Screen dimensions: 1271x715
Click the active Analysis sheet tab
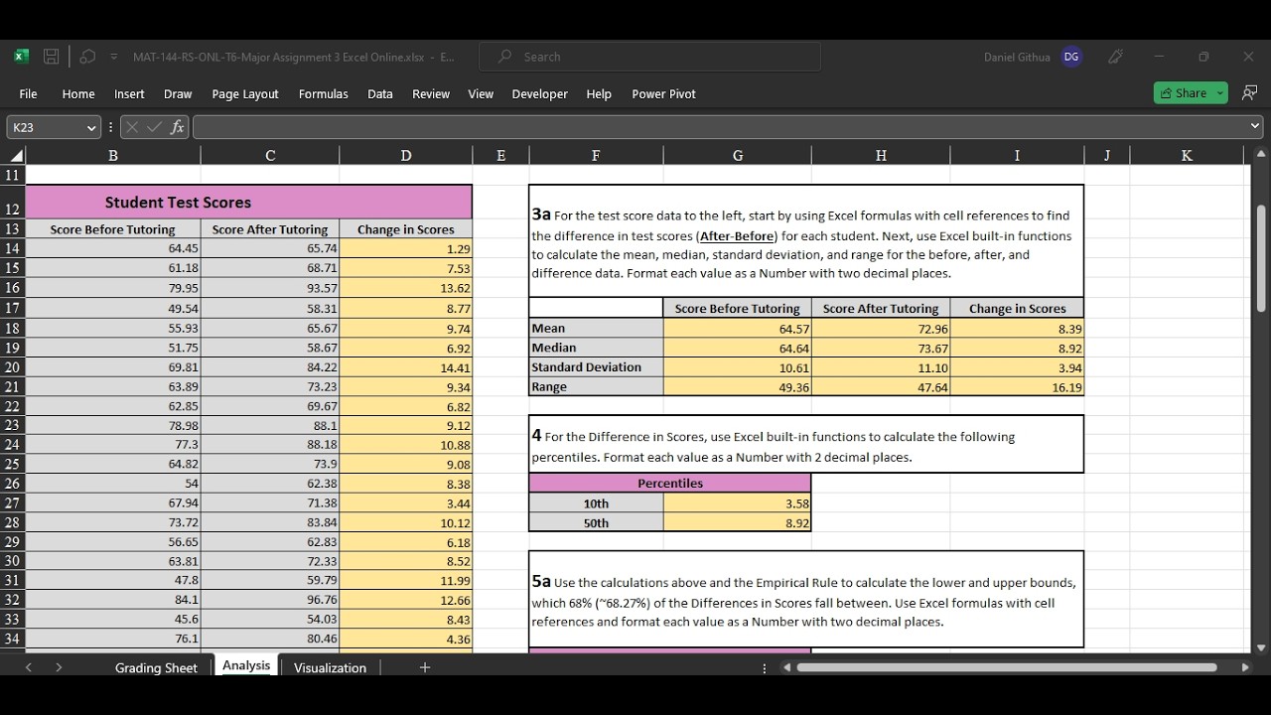[246, 665]
